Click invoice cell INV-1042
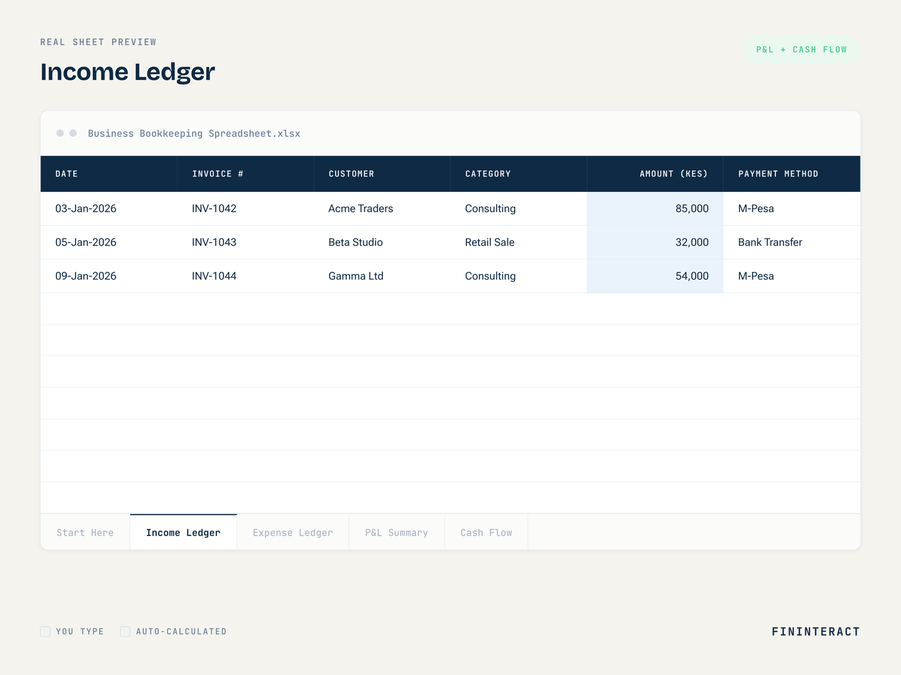Image resolution: width=901 pixels, height=675 pixels. point(246,209)
